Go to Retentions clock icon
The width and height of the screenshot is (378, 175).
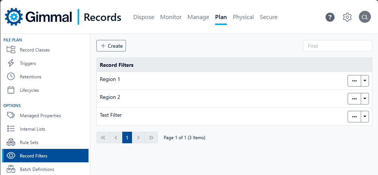click(x=11, y=77)
